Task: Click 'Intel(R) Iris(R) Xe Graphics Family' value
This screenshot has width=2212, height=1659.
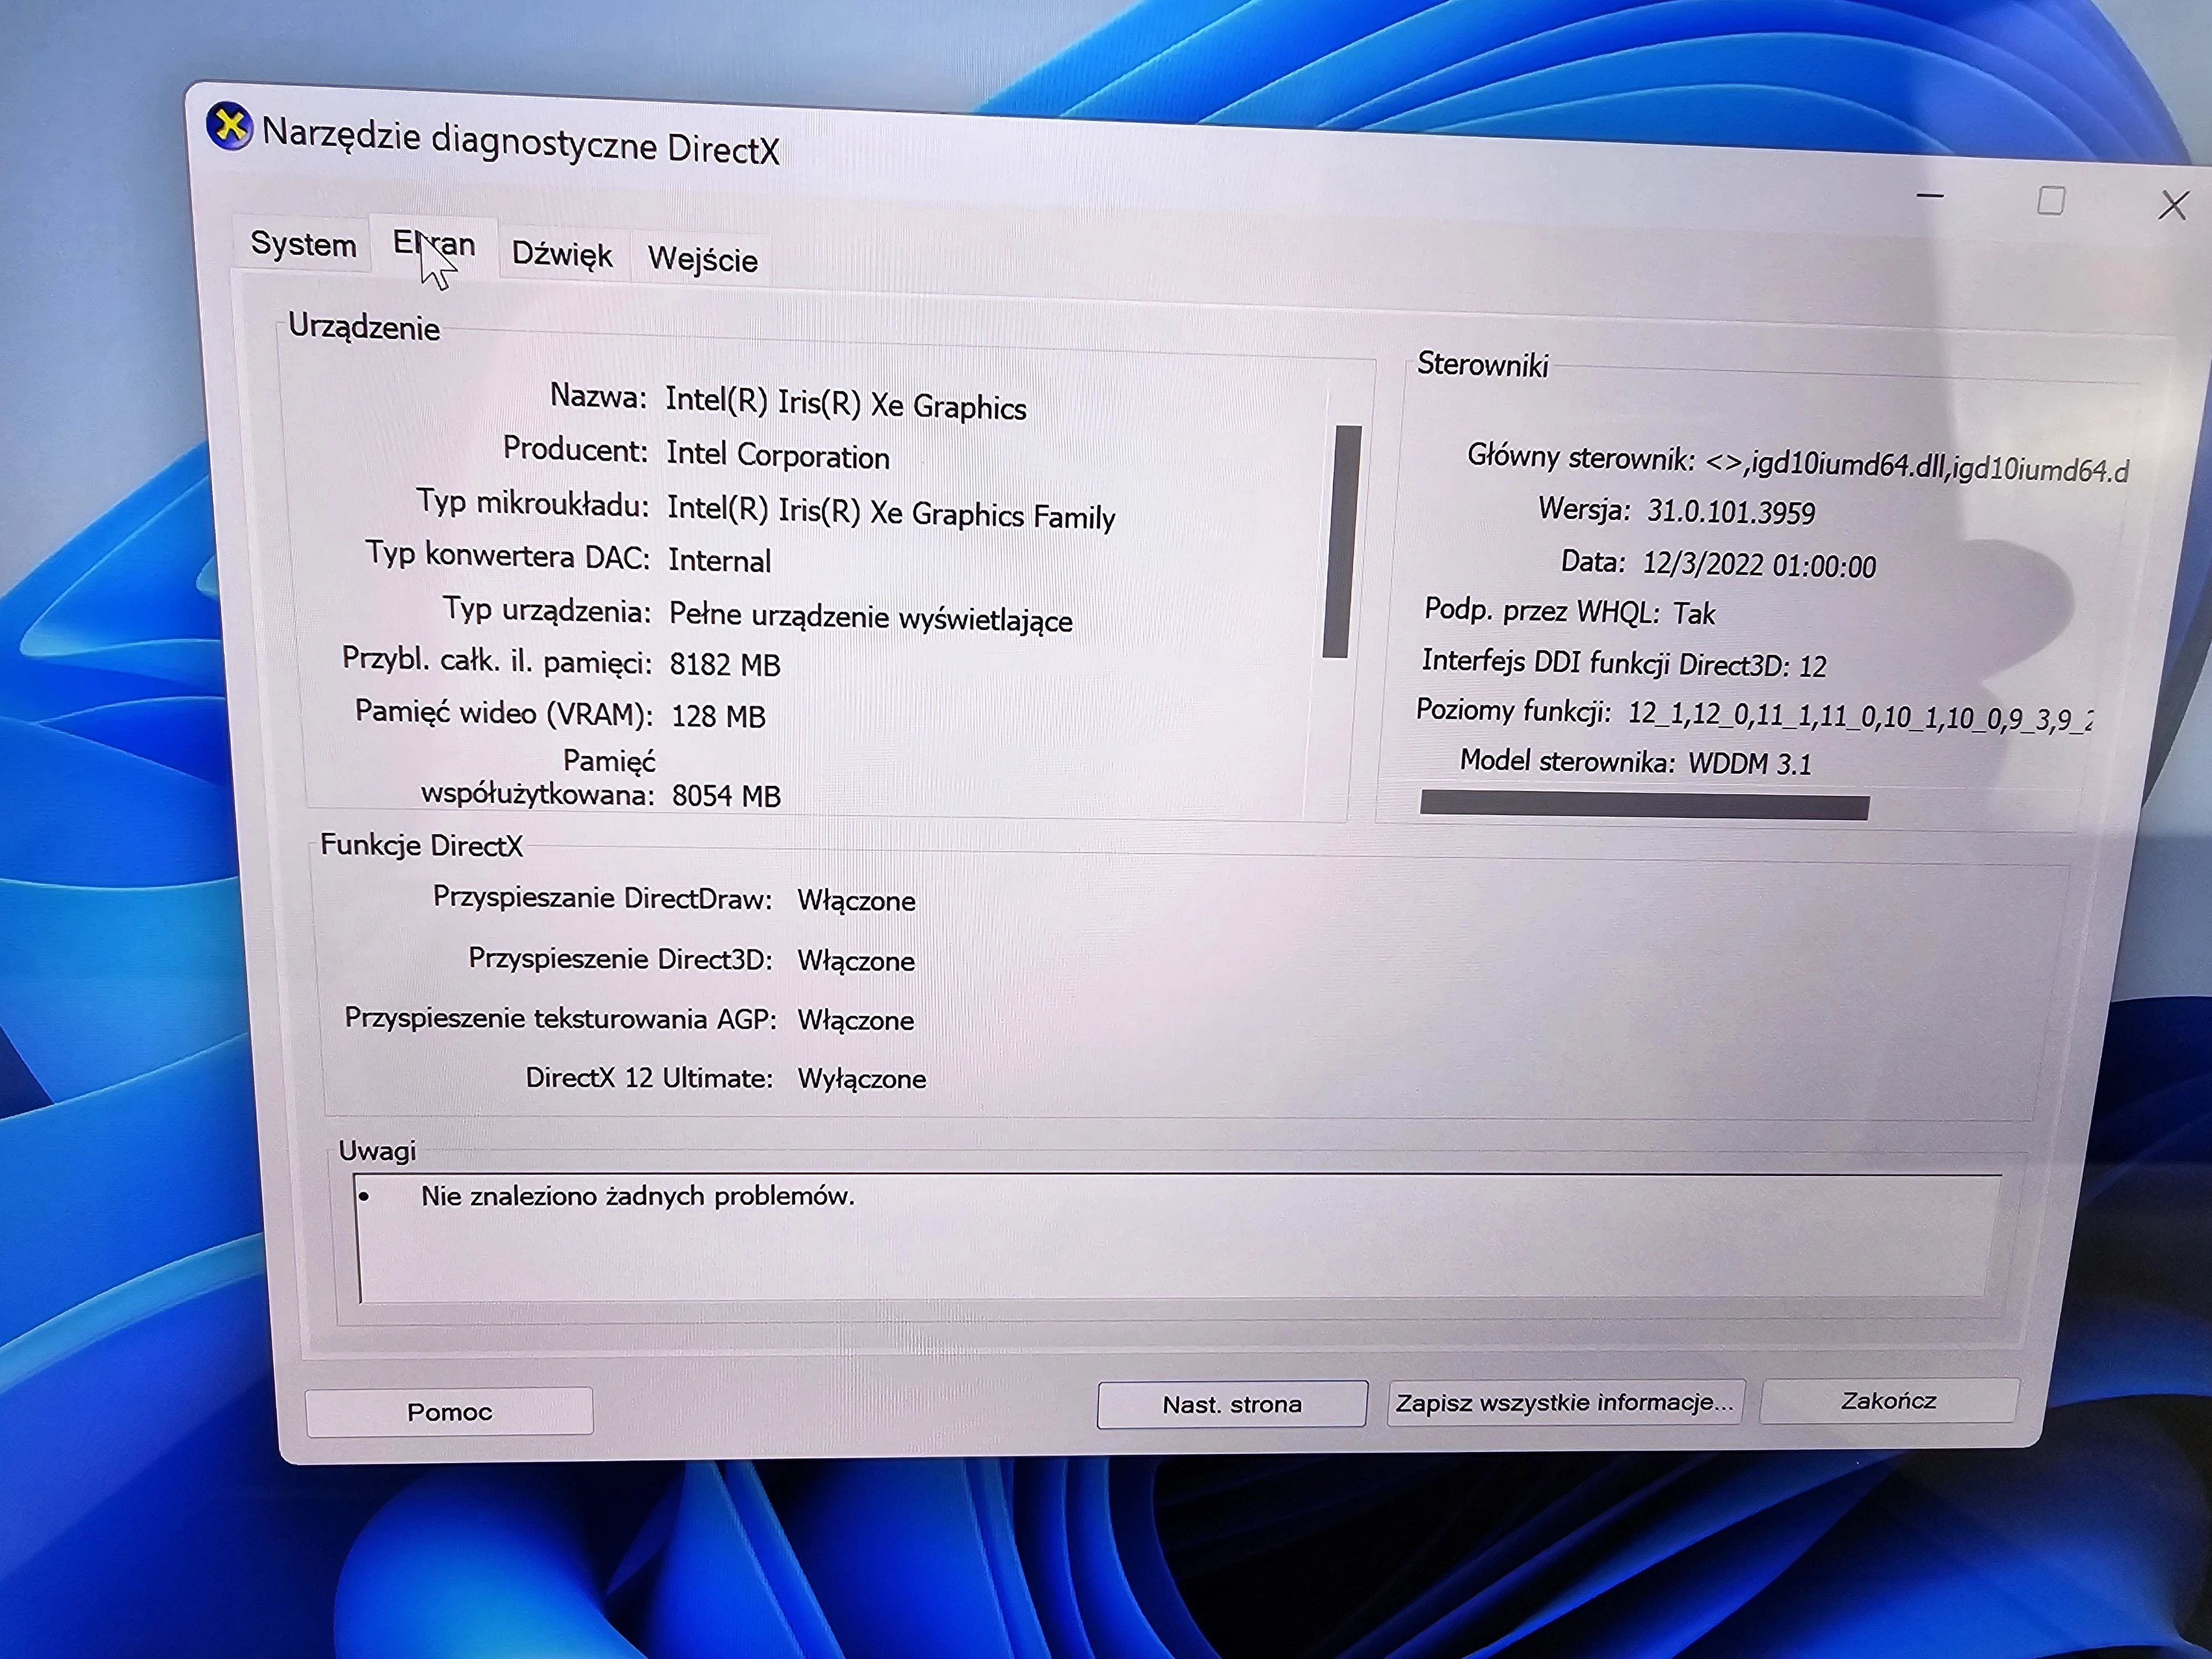Action: tap(891, 514)
